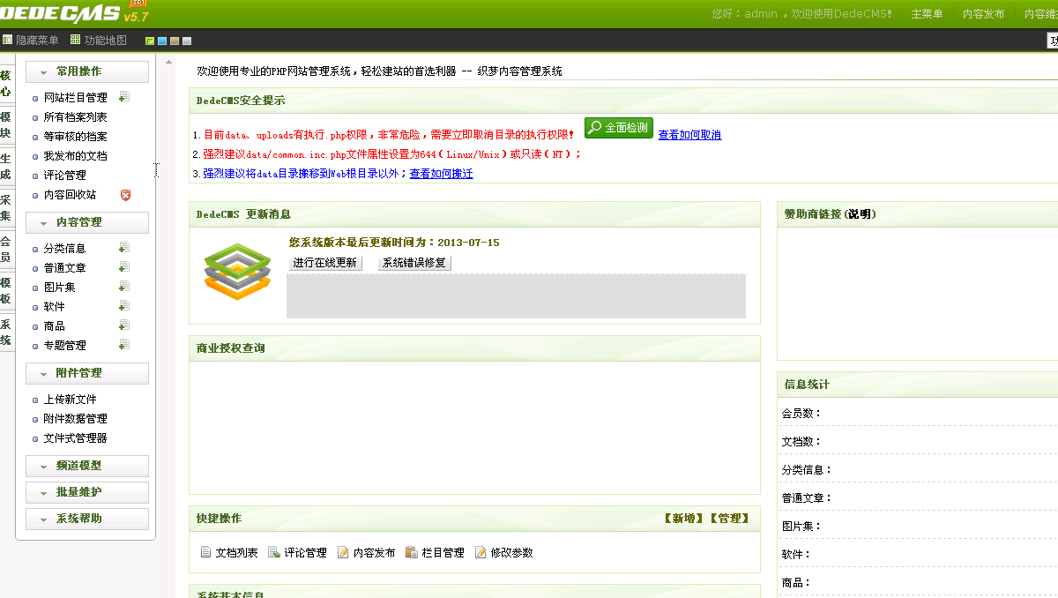Expand the 频道模型 menu section
This screenshot has width=1058, height=598.
click(87, 466)
